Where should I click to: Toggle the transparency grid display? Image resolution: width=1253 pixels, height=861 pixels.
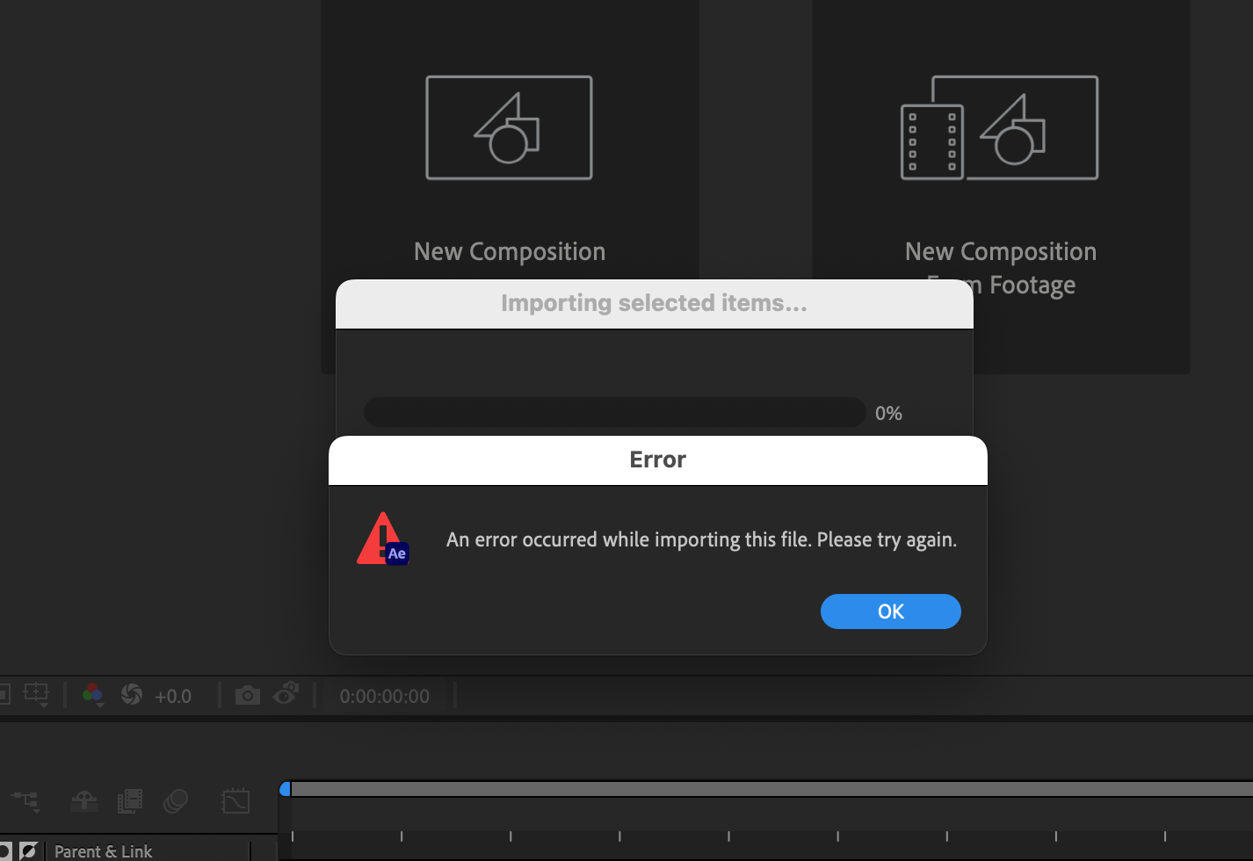click(x=4, y=694)
